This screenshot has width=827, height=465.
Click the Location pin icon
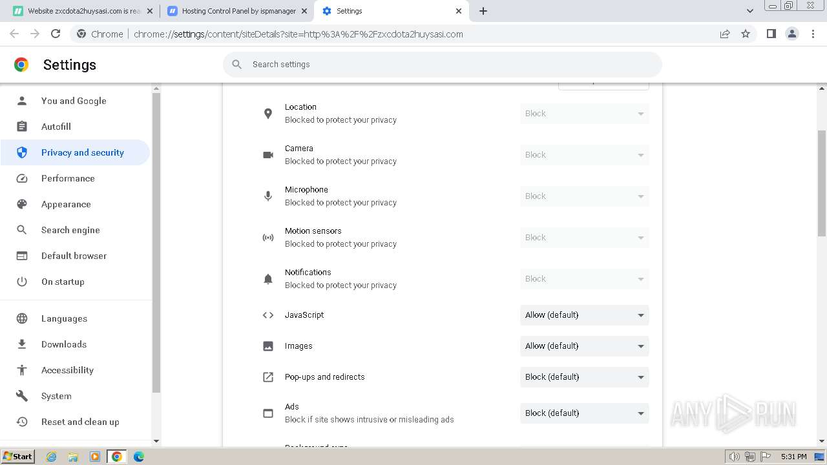coord(268,114)
